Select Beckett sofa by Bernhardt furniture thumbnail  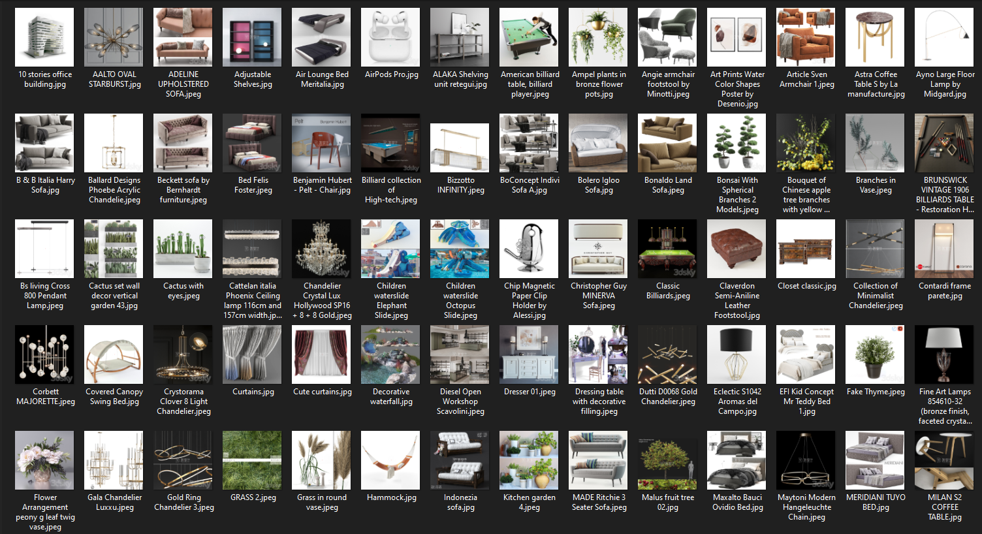point(183,143)
